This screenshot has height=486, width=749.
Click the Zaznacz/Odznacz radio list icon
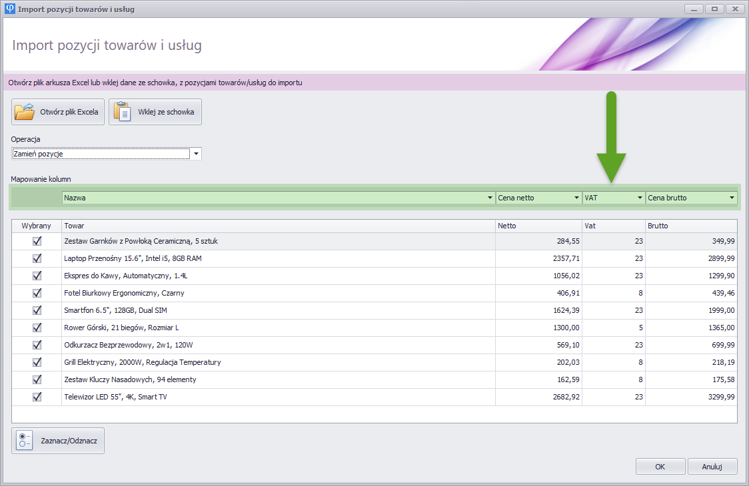click(x=25, y=441)
